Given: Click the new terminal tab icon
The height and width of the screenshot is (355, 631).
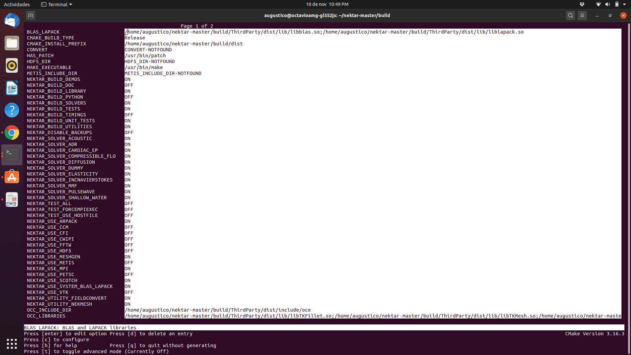Looking at the screenshot, I should pyautogui.click(x=31, y=15).
